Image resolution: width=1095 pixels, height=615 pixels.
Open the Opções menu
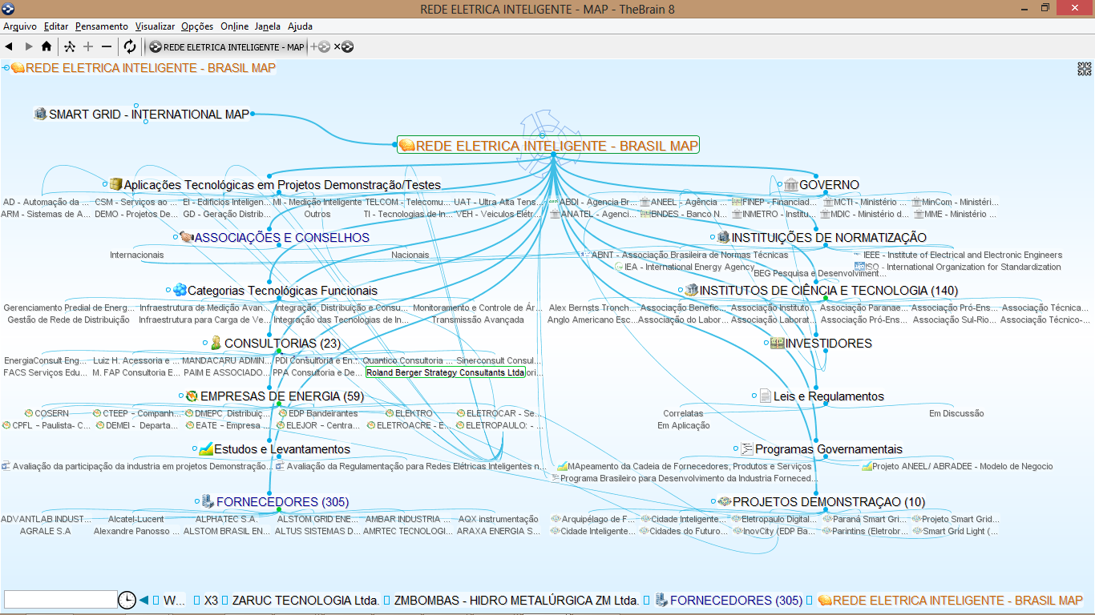coord(197,26)
